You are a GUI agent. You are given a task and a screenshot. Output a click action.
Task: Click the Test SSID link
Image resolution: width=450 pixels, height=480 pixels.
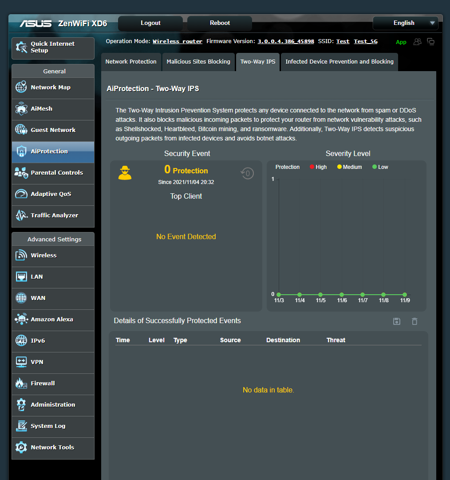pyautogui.click(x=343, y=41)
